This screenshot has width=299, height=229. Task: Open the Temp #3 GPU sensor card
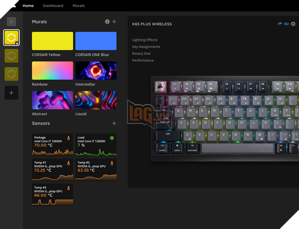pos(52,195)
